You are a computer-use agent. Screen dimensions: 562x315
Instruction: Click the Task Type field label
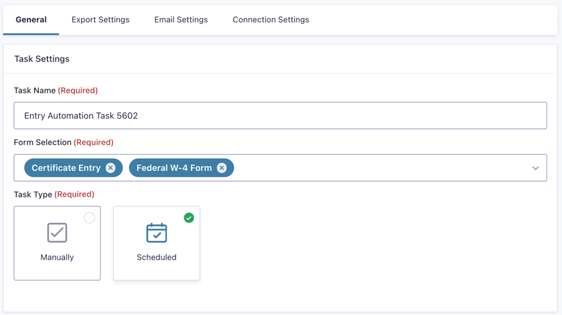tap(33, 194)
